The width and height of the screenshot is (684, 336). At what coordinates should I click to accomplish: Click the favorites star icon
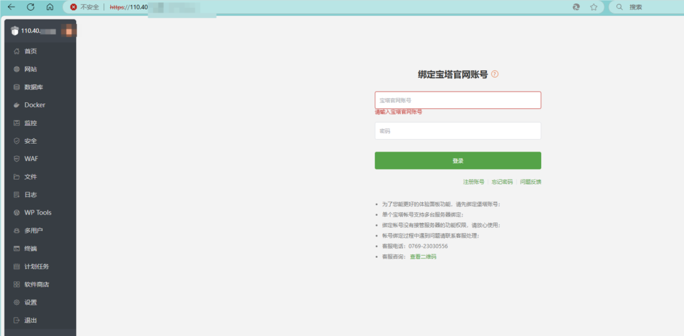594,7
